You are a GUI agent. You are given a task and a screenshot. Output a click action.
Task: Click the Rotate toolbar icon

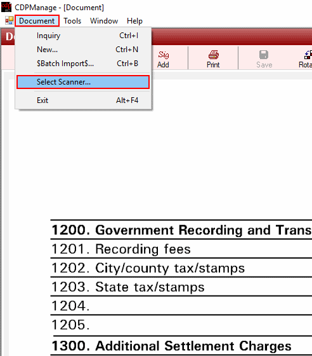pyautogui.click(x=308, y=55)
